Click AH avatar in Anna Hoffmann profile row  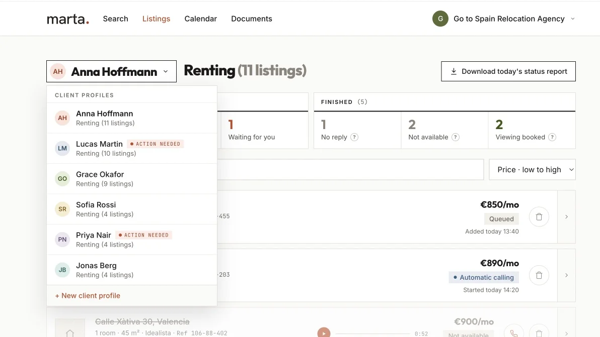pos(62,118)
